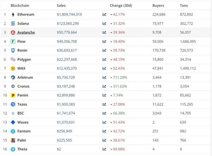
Task: Open the Flow sales chart icon
Action: pyautogui.click(x=104, y=41)
